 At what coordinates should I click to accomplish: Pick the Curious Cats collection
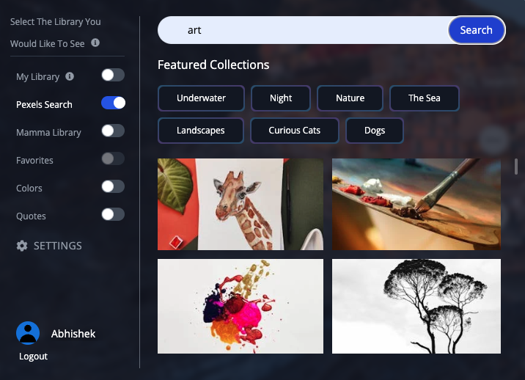294,131
